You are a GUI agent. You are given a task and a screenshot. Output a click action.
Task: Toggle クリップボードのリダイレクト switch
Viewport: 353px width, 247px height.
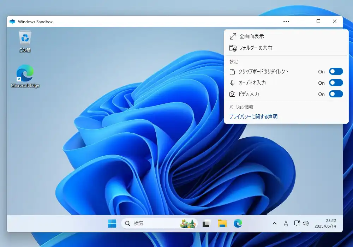tap(336, 72)
